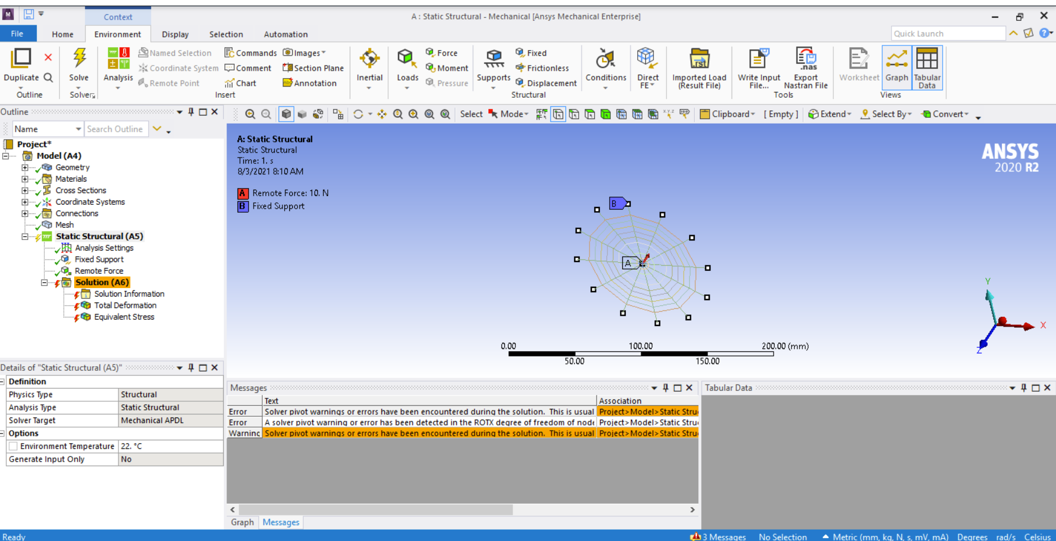The width and height of the screenshot is (1056, 541).
Task: Toggle the Environment Temperature checkbox
Action: coord(13,446)
